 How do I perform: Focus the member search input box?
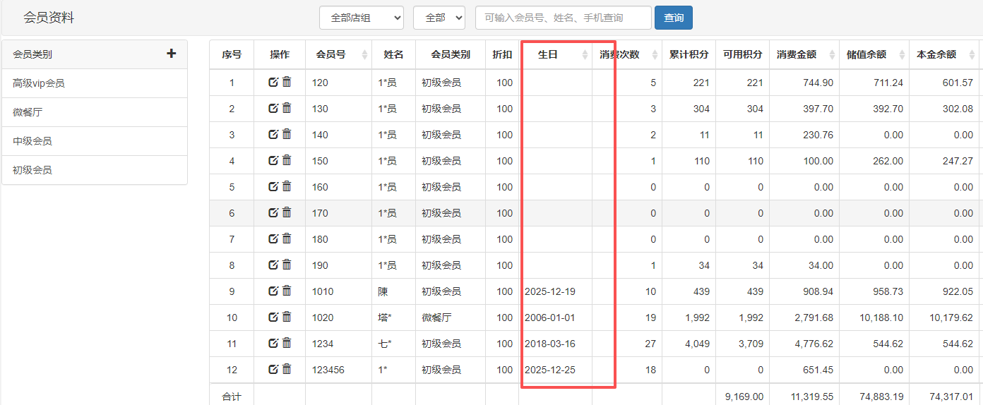(x=563, y=18)
